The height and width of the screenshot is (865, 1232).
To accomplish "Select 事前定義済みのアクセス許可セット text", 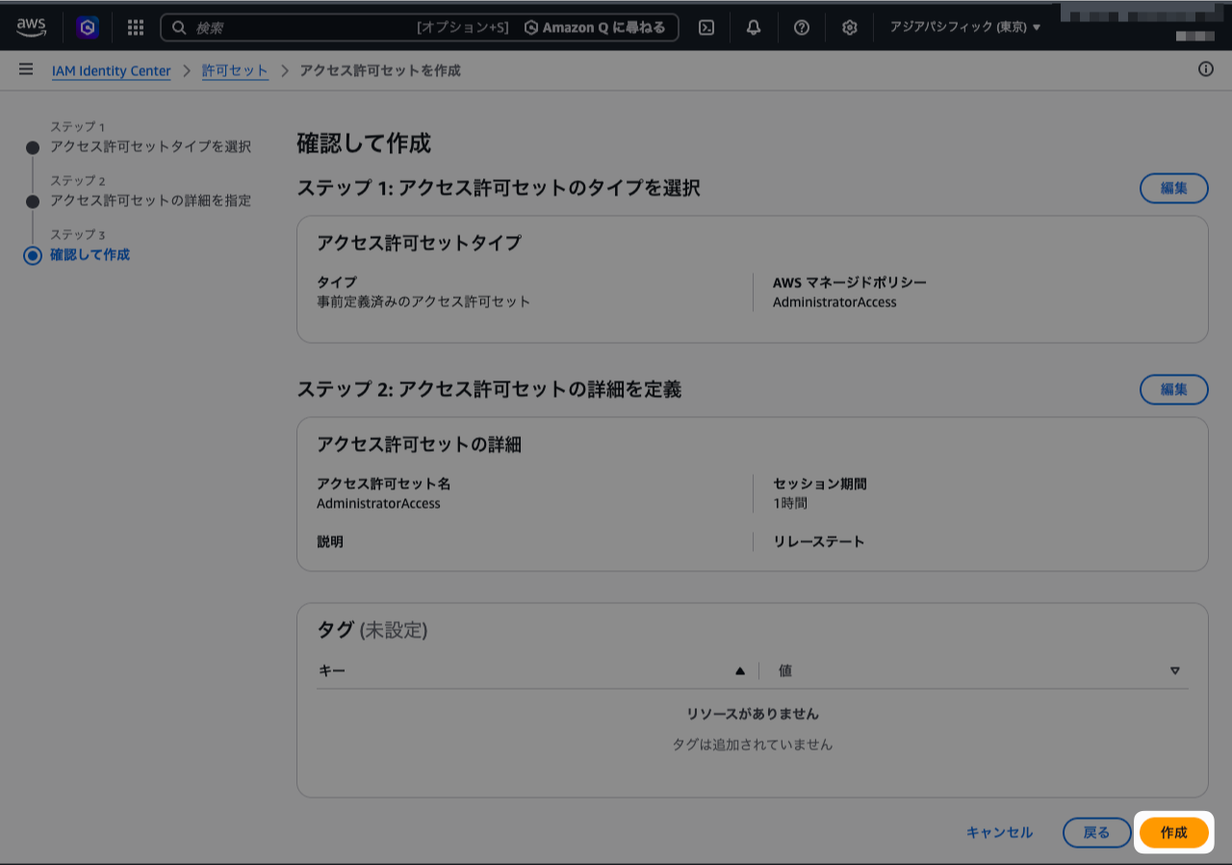I will tap(423, 301).
